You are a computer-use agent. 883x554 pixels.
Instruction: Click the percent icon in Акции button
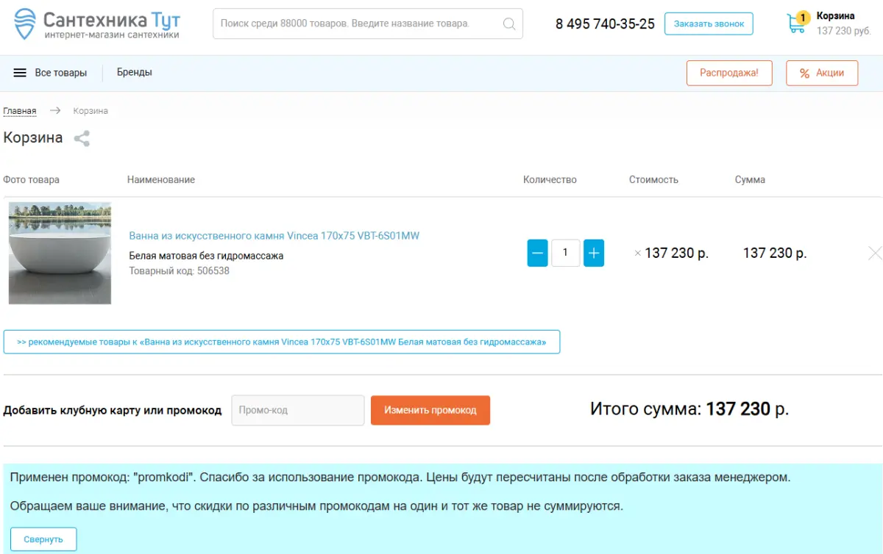(x=804, y=73)
